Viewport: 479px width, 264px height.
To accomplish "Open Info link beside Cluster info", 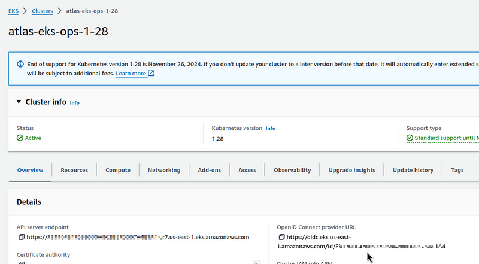I will tap(74, 103).
